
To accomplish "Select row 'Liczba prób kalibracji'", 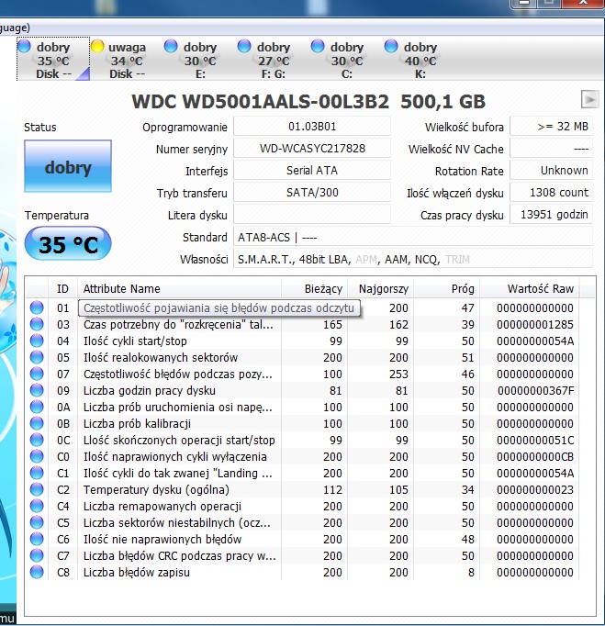I will [302, 423].
